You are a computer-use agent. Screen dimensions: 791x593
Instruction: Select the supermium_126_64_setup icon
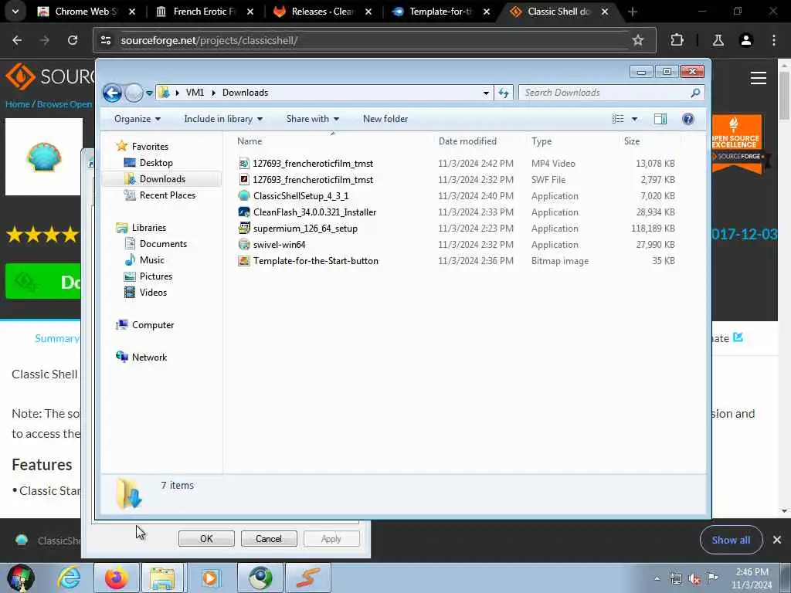[244, 228]
